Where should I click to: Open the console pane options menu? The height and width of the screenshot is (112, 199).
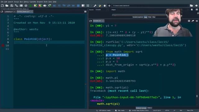click(197, 21)
